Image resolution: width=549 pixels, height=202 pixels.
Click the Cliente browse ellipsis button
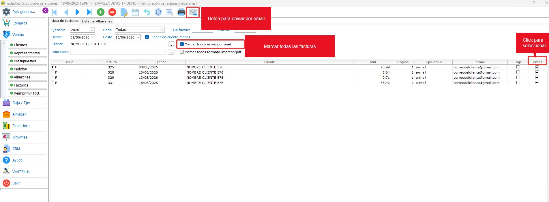click(x=171, y=45)
